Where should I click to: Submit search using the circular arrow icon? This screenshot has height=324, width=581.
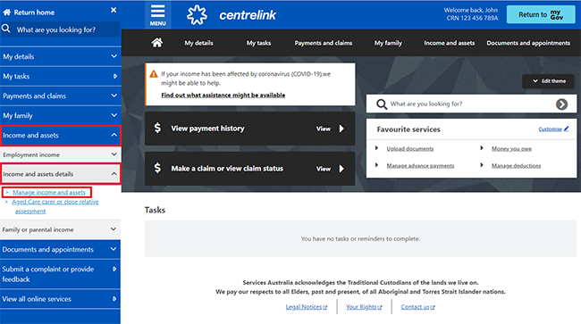click(561, 104)
